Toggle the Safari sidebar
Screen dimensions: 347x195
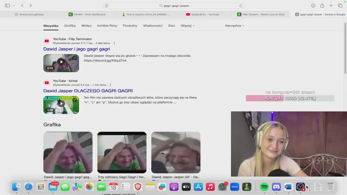[x=7, y=5]
